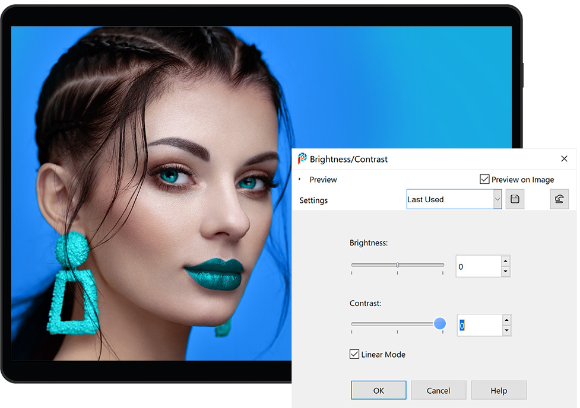
Task: Close the Brightness/Contrast dialog
Action: [564, 158]
